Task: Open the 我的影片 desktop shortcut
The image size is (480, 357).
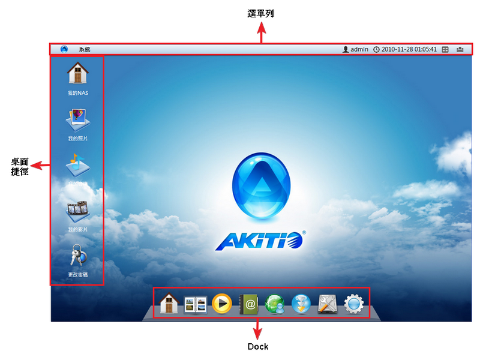Action: 75,209
